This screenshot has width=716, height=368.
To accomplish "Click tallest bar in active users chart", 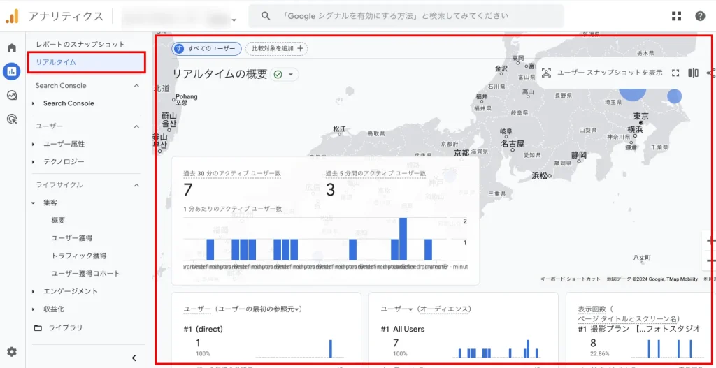I will (403, 239).
